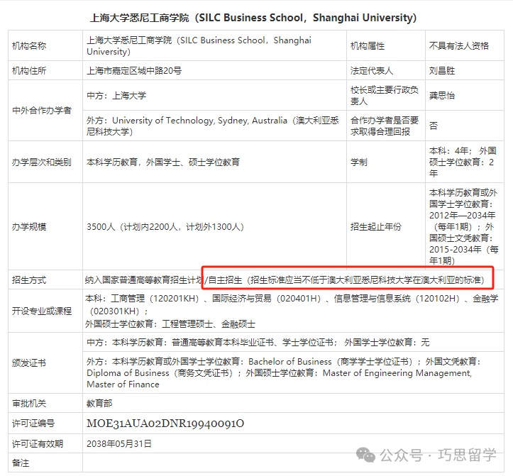Image resolution: width=513 pixels, height=476 pixels.
Task: Click the 法定代表人 label
Action: point(372,71)
